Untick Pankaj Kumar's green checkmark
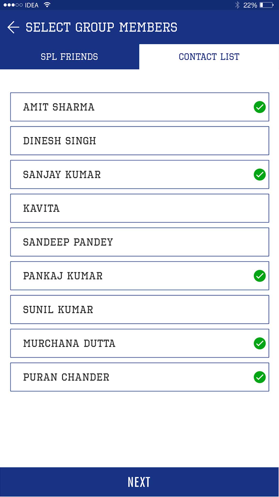279x497 pixels. pyautogui.click(x=260, y=276)
